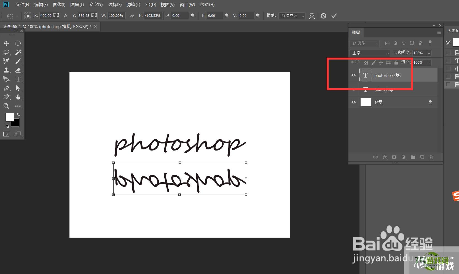This screenshot has width=459, height=274.
Task: Open the 文件(F) menu
Action: (22, 5)
